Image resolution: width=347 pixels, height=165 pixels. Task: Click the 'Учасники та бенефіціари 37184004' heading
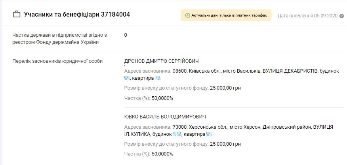(x=77, y=15)
